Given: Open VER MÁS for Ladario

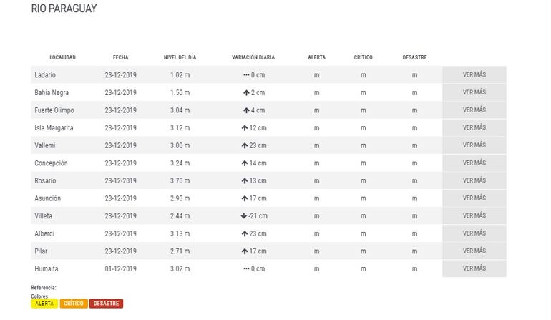Looking at the screenshot, I should point(474,74).
